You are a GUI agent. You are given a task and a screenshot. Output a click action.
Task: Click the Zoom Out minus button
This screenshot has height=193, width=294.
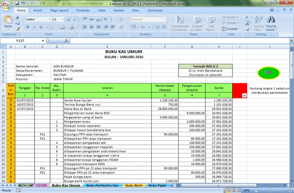coord(256,191)
